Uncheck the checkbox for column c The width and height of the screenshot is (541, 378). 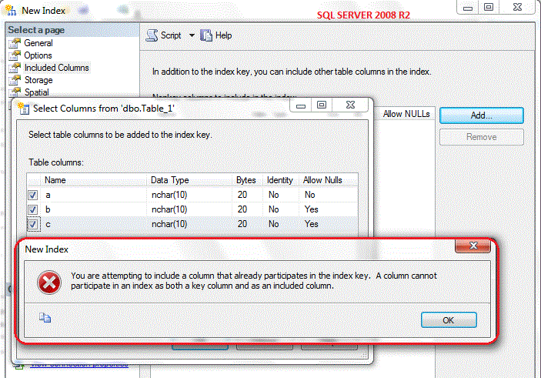pos(33,224)
